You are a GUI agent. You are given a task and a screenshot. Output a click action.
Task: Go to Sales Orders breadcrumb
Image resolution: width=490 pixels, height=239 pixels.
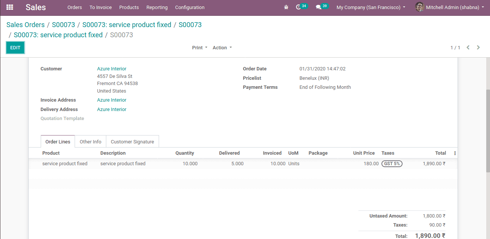coord(26,25)
